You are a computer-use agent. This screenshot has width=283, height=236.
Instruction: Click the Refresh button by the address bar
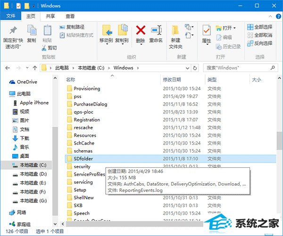click(195, 68)
